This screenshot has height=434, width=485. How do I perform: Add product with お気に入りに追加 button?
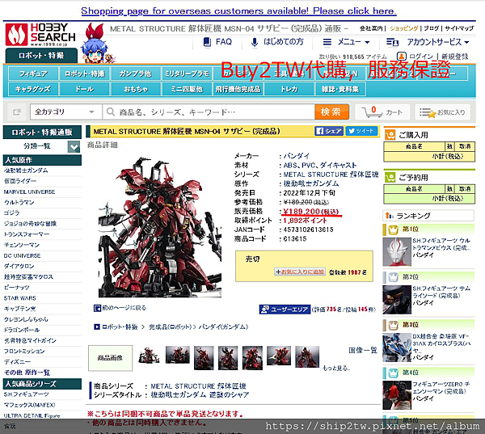tap(300, 272)
